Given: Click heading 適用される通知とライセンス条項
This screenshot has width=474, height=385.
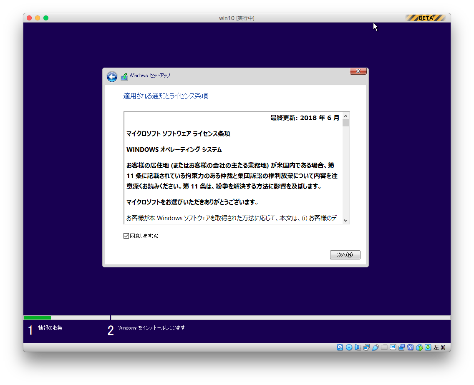Looking at the screenshot, I should pos(165,96).
